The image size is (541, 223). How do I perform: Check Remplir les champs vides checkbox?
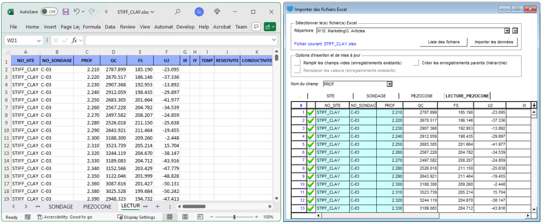click(297, 63)
